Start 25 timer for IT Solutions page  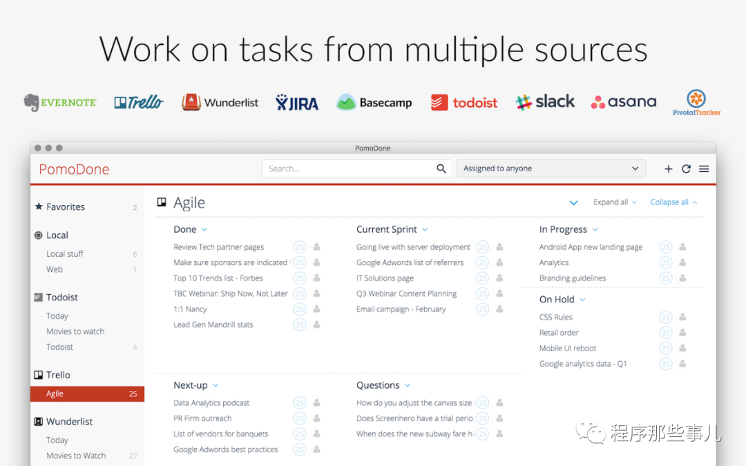coord(482,278)
